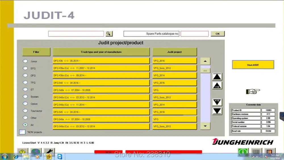Screen dimensions: 284x160
Task: Select the Option filter radio button
Action: (25, 103)
